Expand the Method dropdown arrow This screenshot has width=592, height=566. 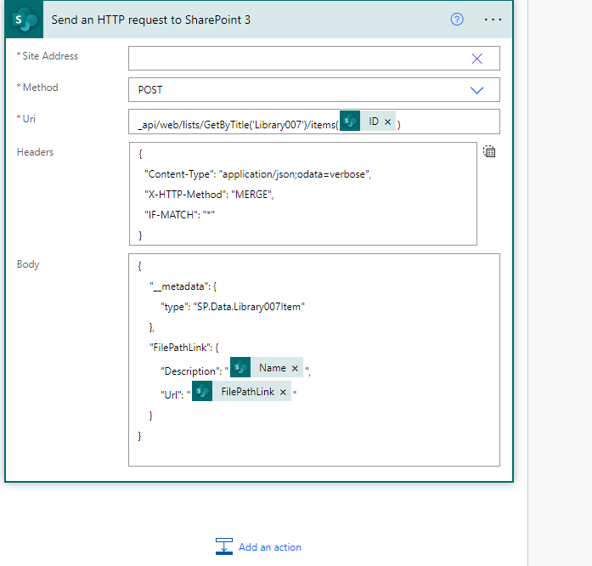pos(476,90)
